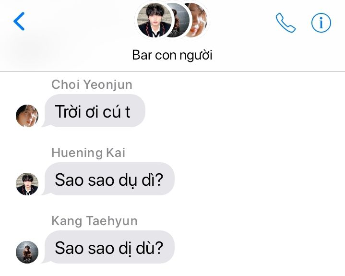Viewport: 345px width, 276px height.
Task: Select the message Trời ơi cú t
Action: [x=95, y=111]
